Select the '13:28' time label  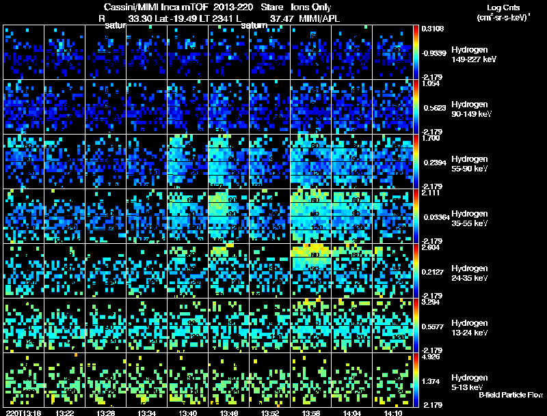[106, 413]
